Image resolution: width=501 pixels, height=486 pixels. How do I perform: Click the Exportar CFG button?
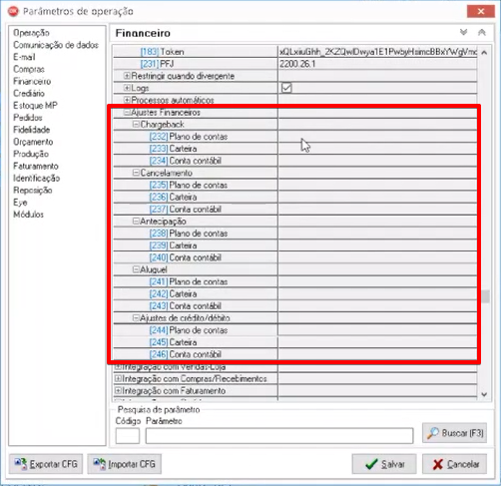click(46, 464)
